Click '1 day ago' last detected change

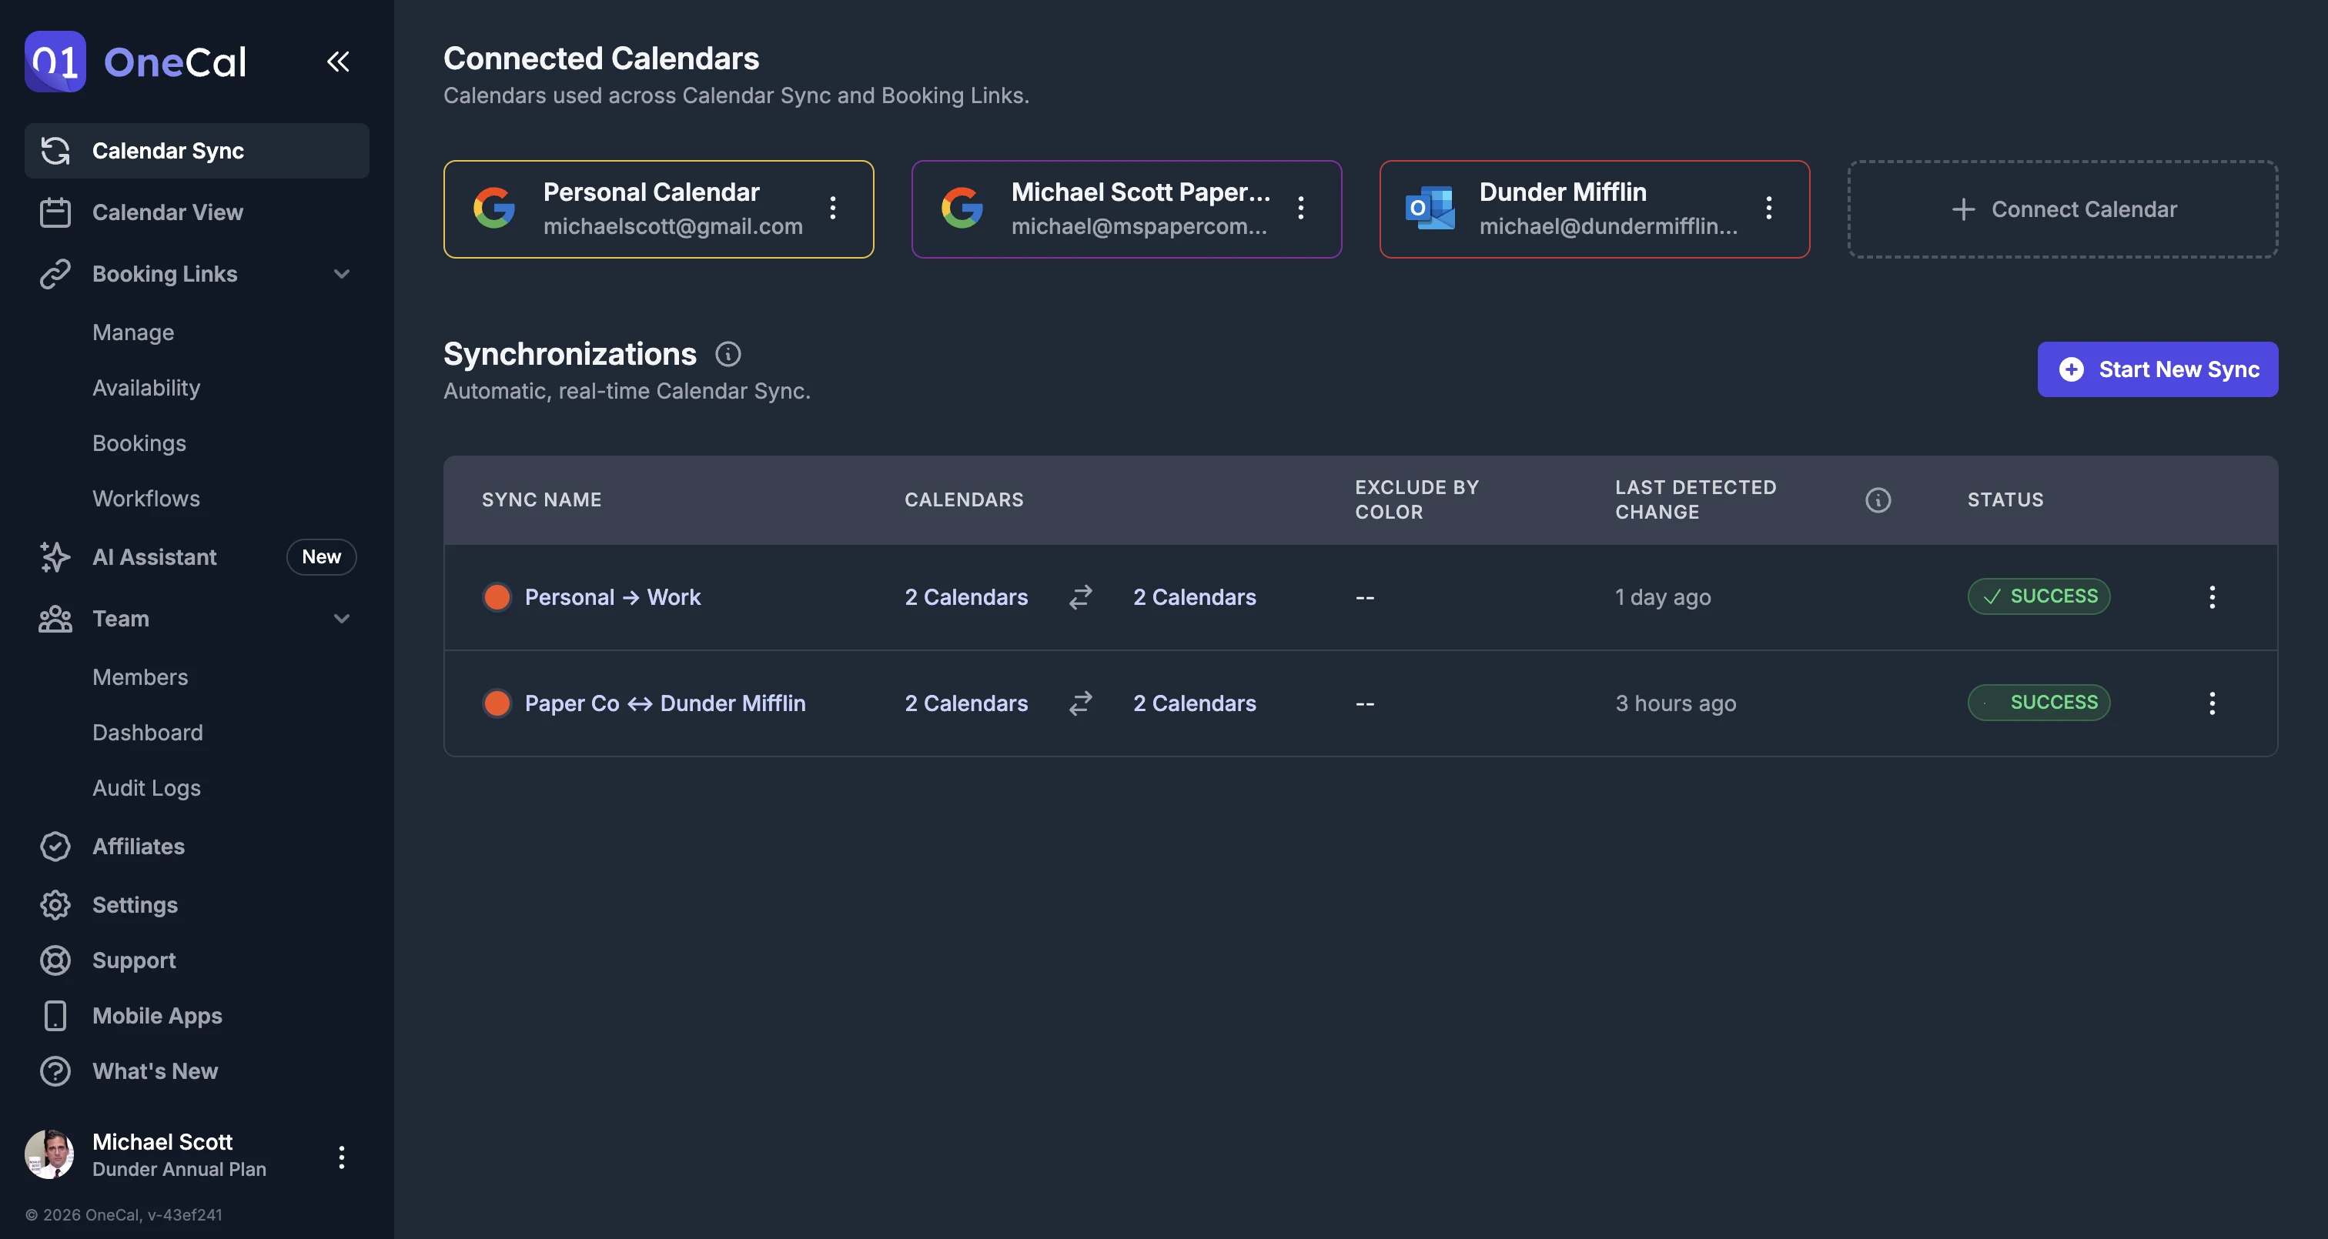pos(1663,597)
